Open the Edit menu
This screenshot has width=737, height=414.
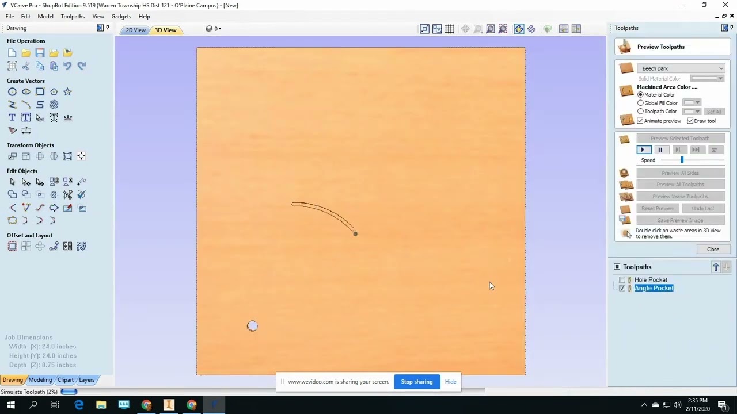[x=26, y=17]
